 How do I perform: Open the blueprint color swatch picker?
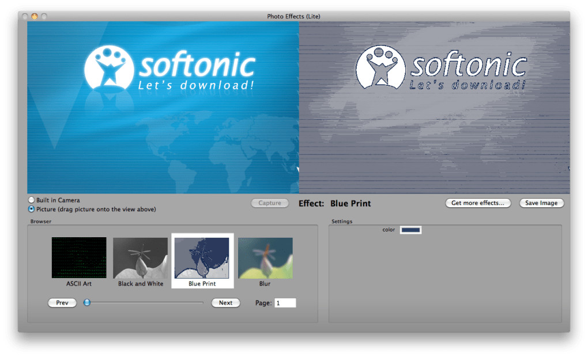tap(410, 230)
